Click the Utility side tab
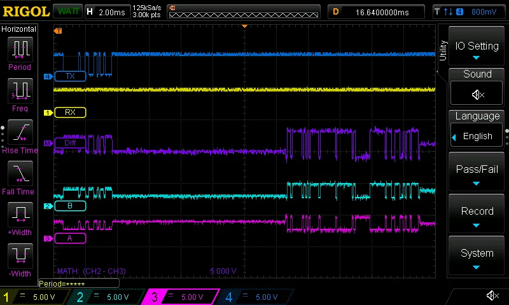The height and width of the screenshot is (305, 509). [x=443, y=51]
